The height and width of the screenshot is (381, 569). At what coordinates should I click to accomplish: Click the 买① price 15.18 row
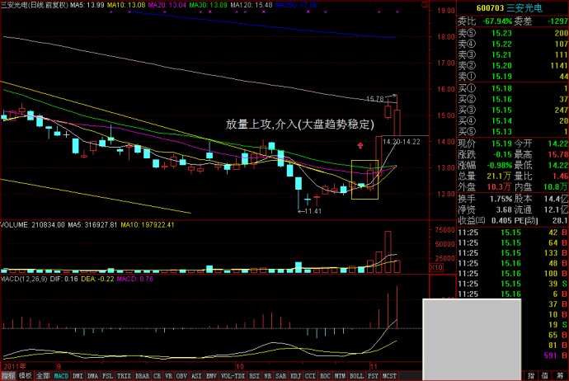(x=512, y=88)
